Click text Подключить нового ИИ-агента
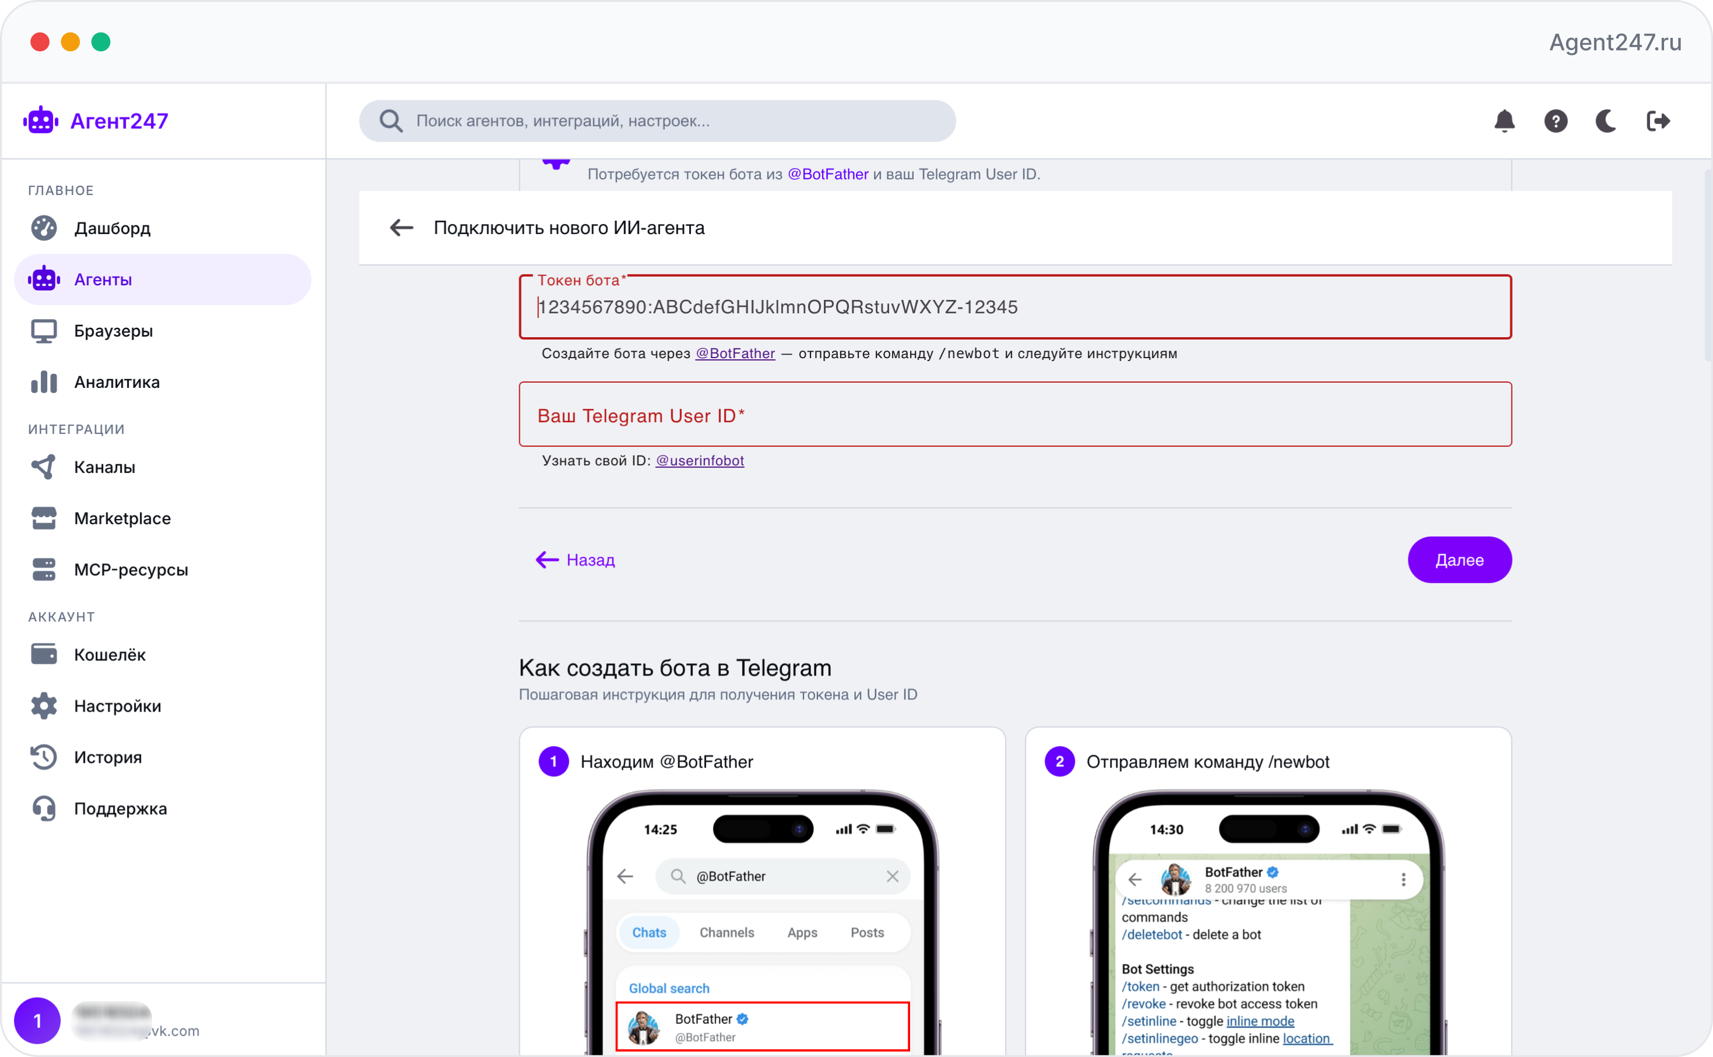This screenshot has height=1057, width=1713. tap(569, 228)
